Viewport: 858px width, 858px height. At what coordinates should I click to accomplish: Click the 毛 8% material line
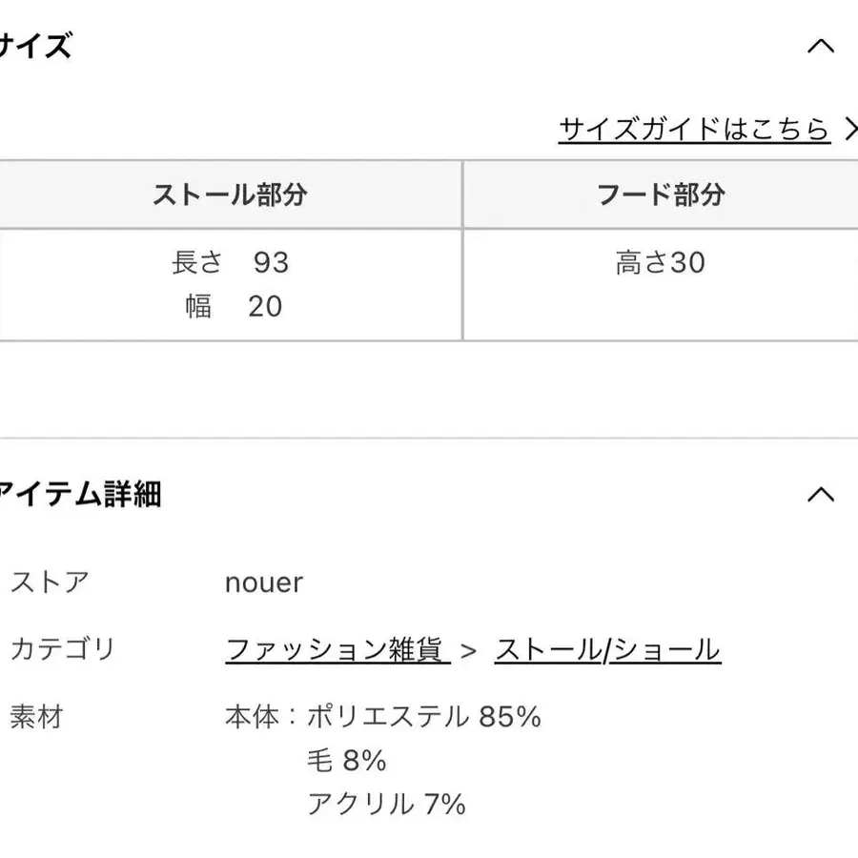point(346,760)
